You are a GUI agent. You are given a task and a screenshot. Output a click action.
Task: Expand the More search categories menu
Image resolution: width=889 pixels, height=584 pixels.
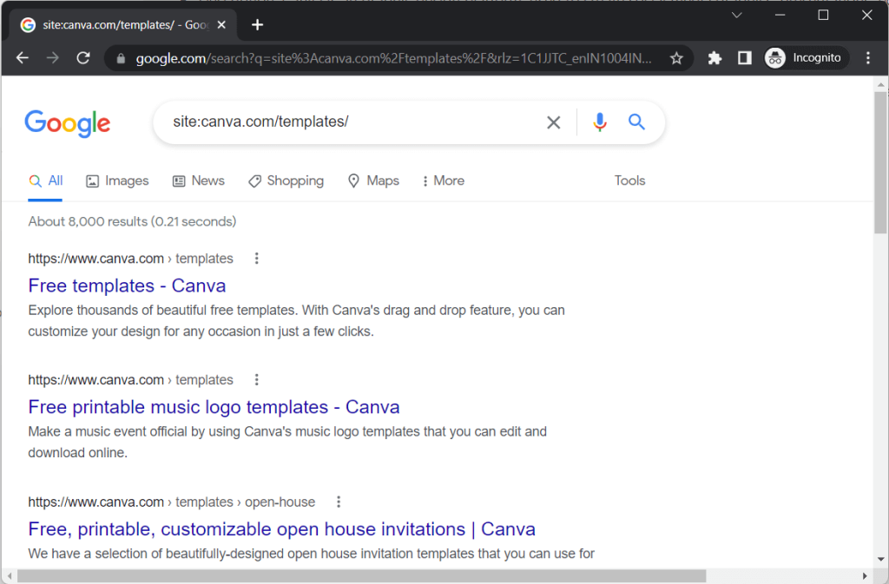pos(443,180)
